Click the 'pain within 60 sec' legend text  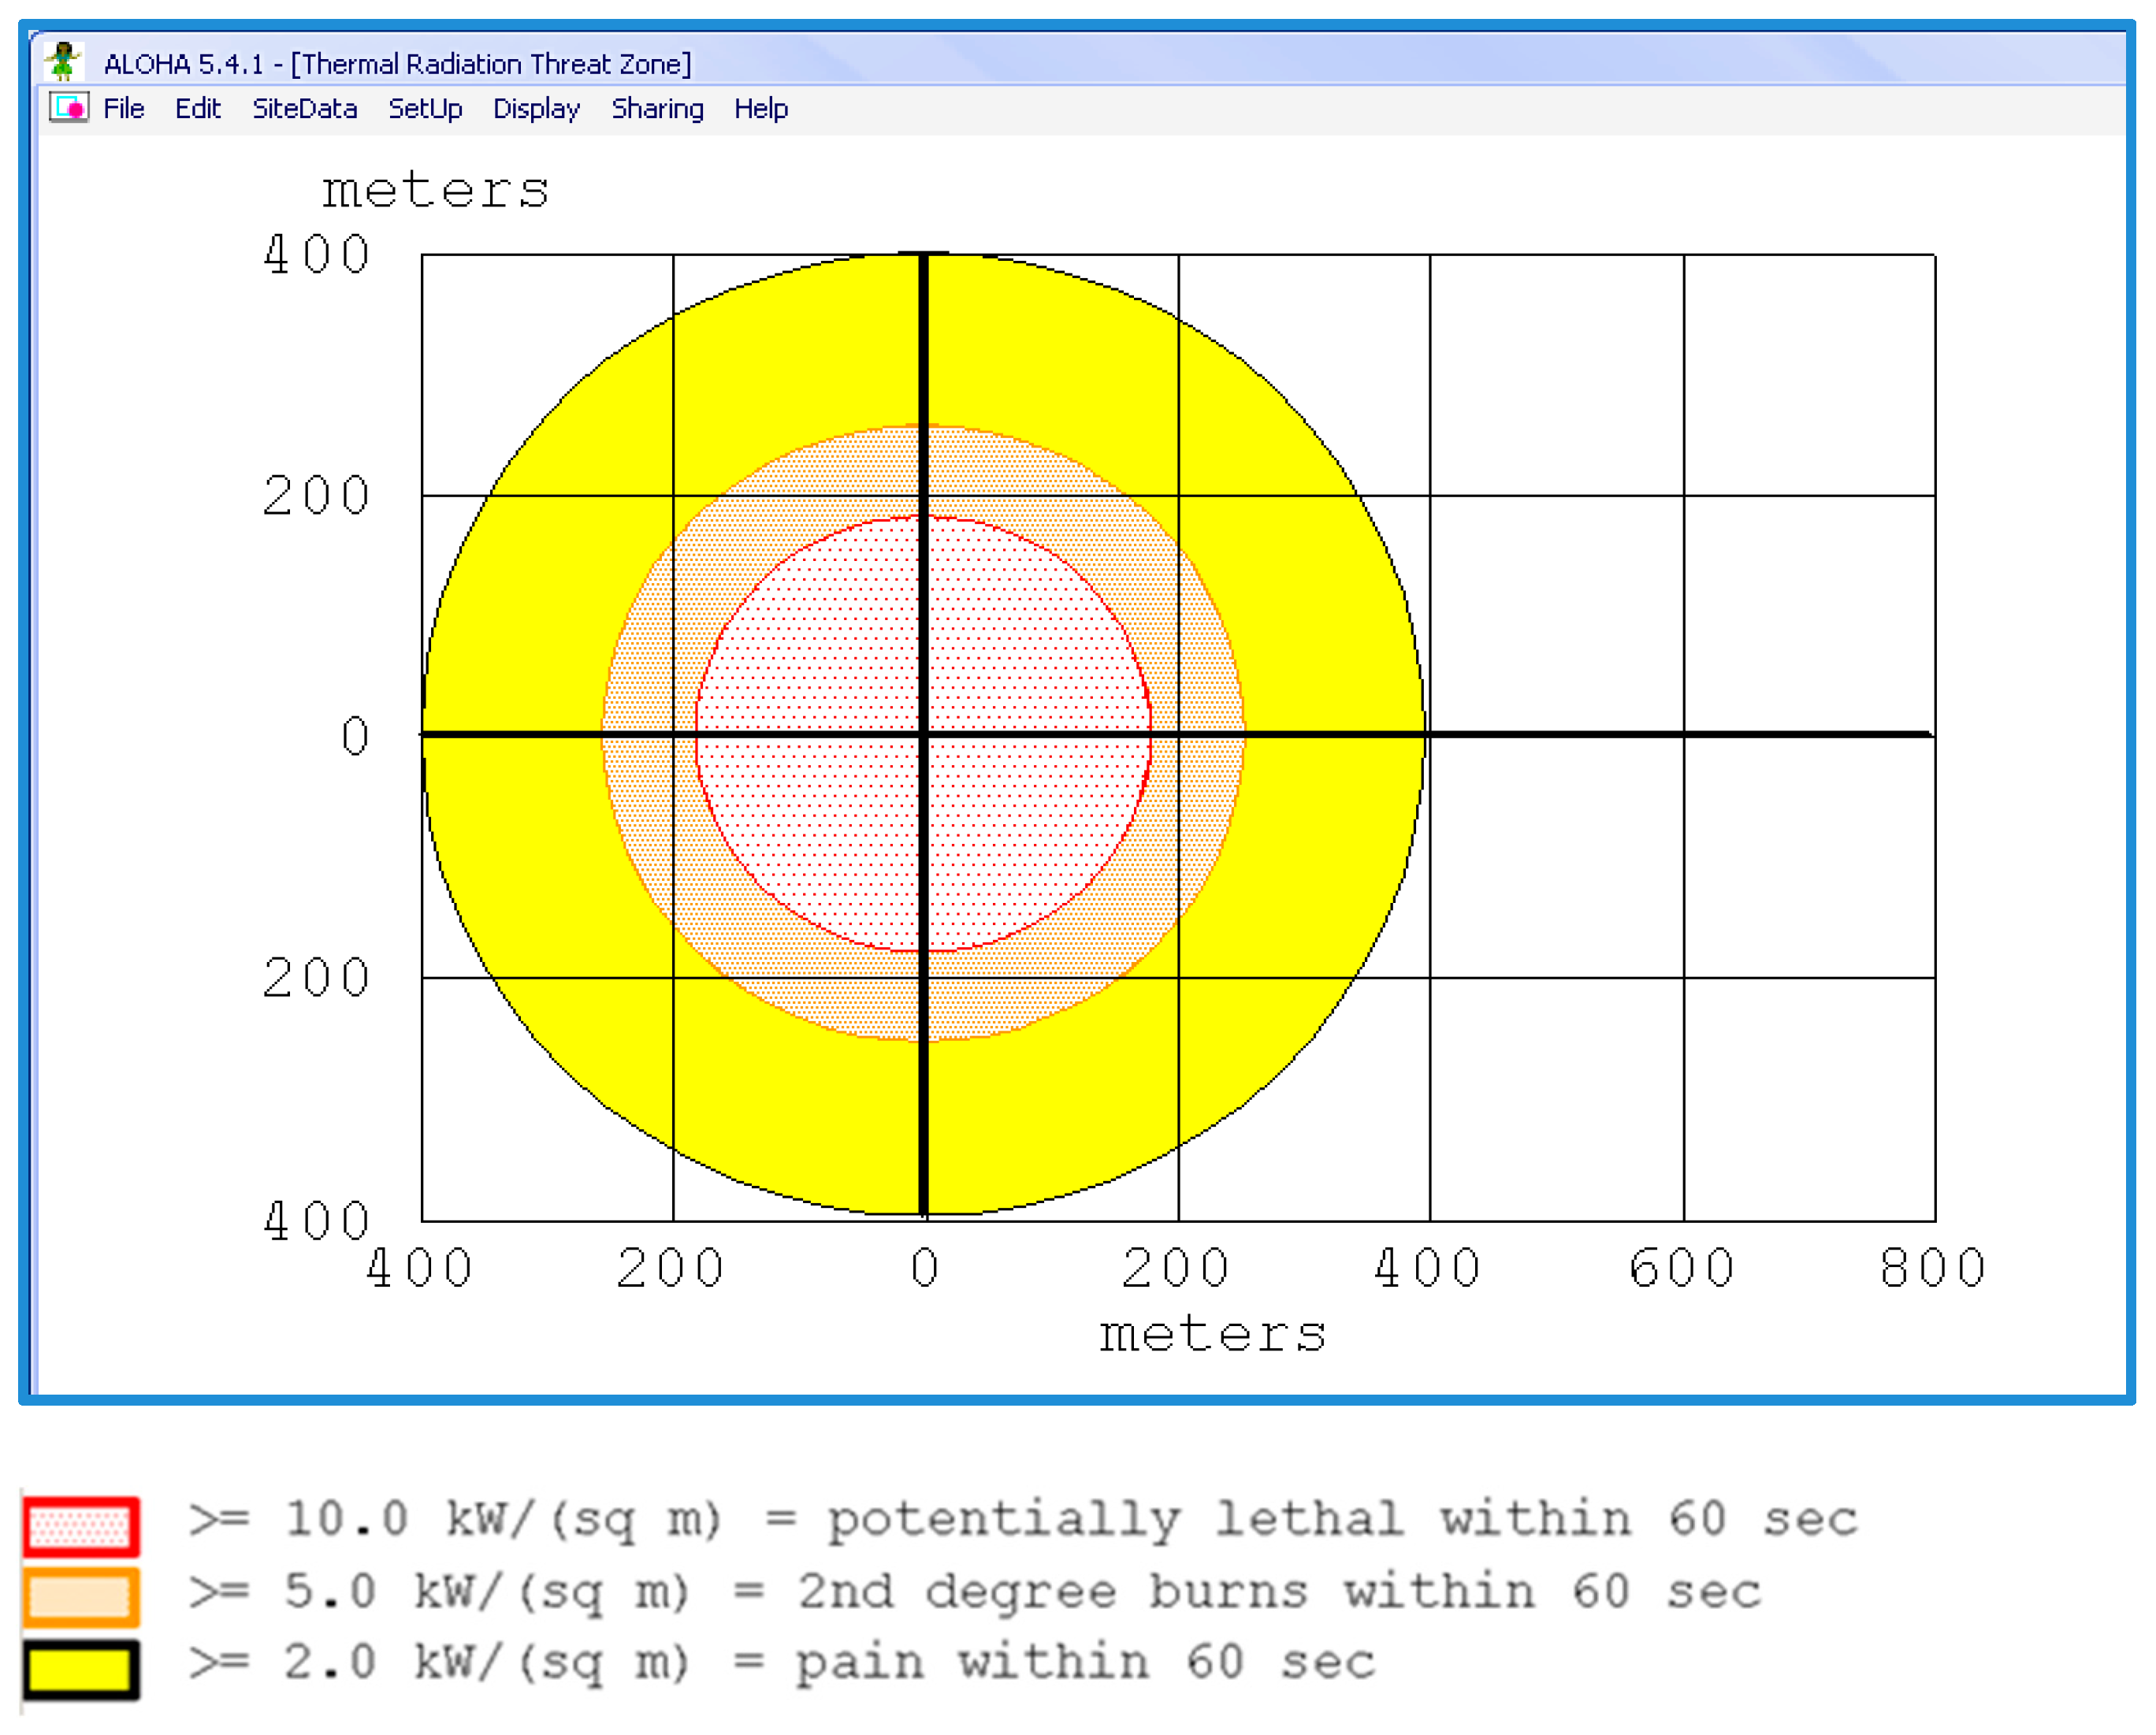tap(1085, 1664)
